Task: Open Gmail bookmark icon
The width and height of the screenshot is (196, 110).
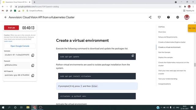Action: click(x=3, y=11)
